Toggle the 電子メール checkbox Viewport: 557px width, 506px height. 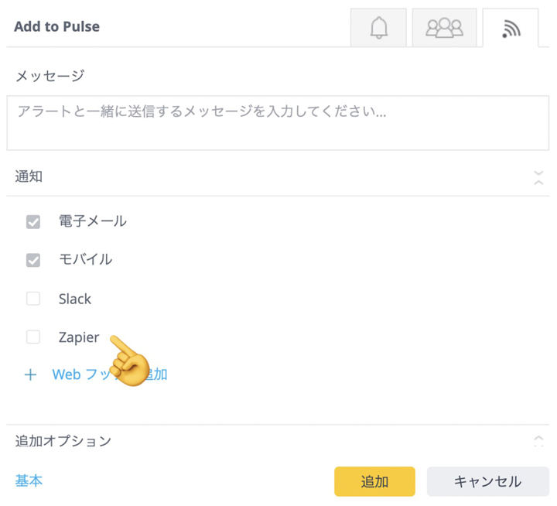(x=33, y=222)
